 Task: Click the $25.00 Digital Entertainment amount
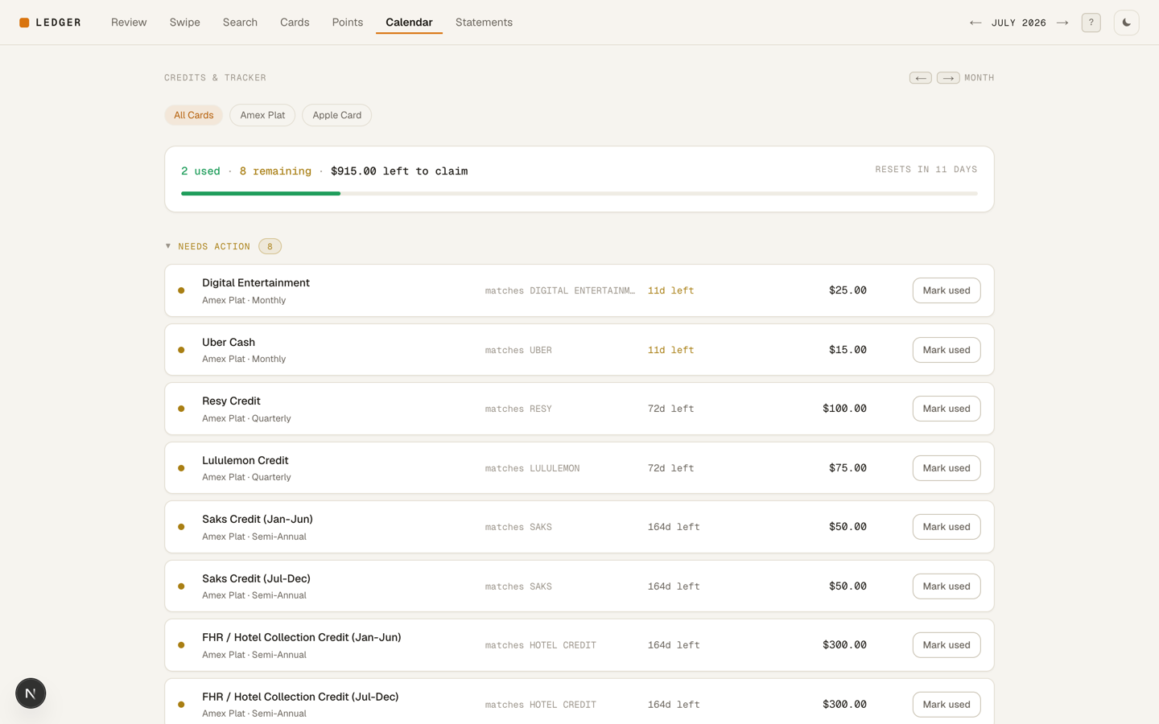848,290
